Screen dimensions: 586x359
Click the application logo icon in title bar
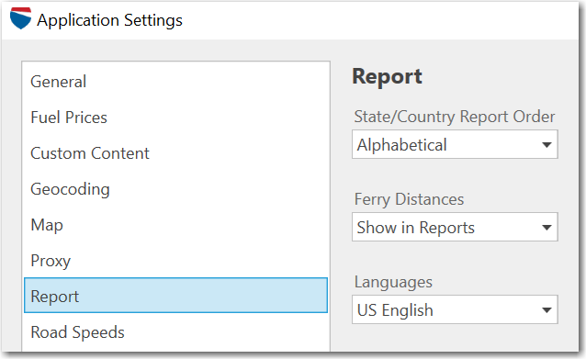point(20,18)
